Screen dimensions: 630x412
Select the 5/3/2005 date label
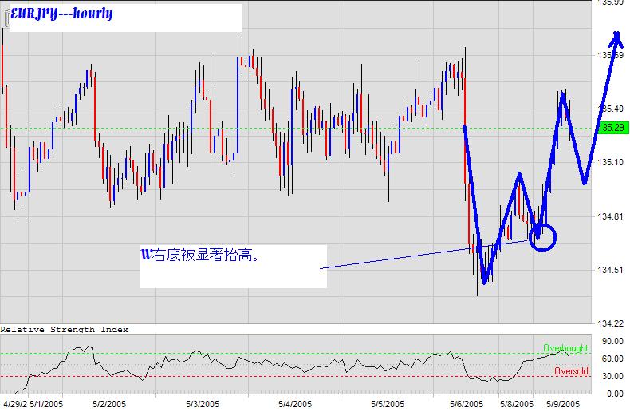click(x=203, y=404)
